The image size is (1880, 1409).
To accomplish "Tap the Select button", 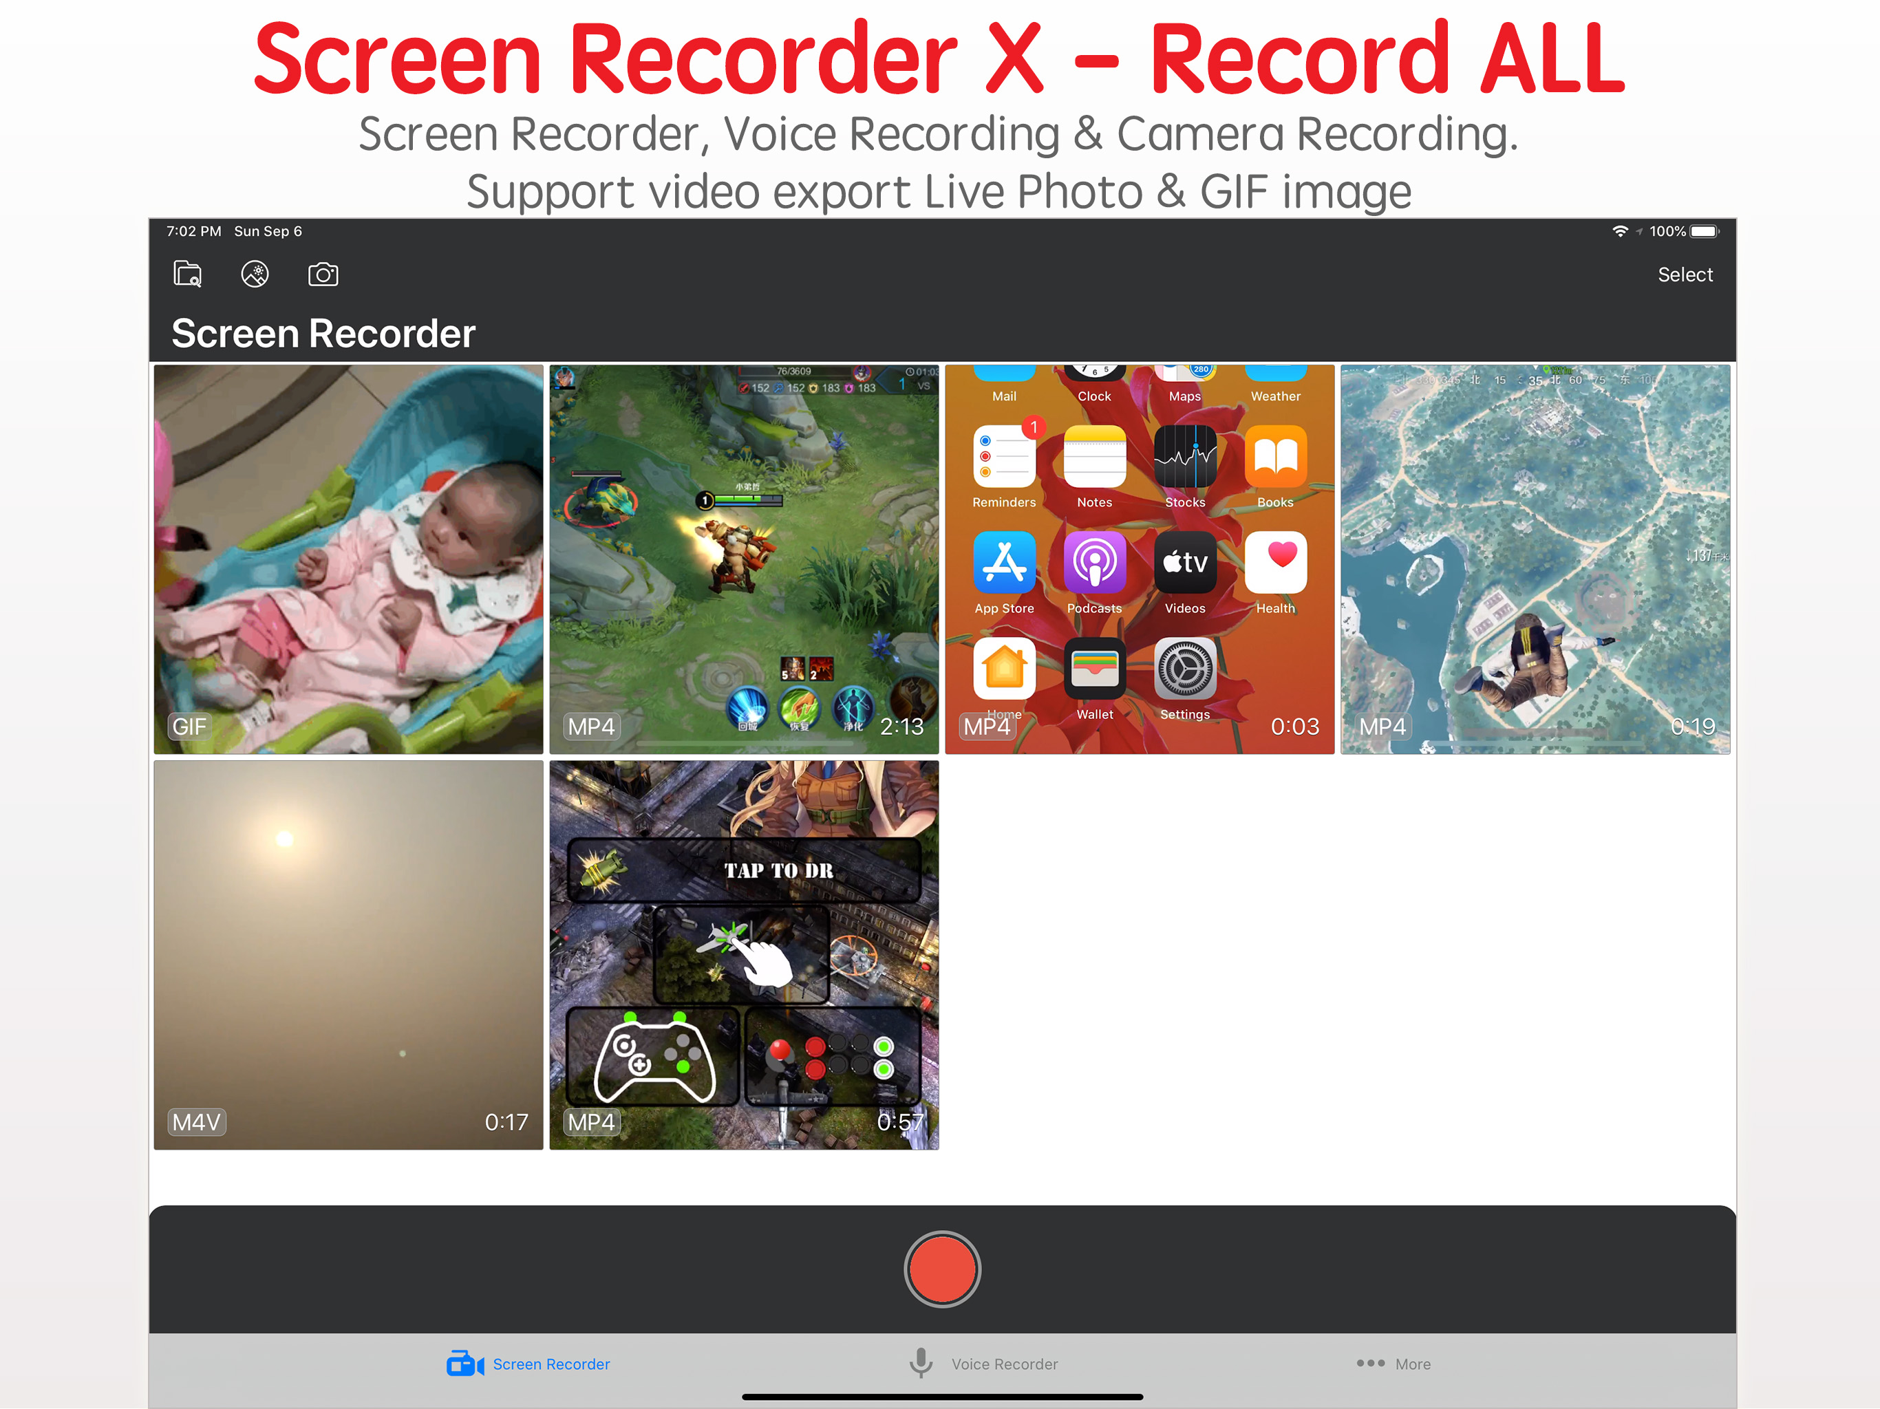I will pos(1685,275).
